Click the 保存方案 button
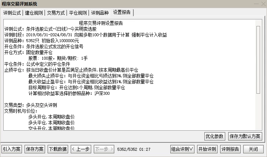 coord(35,149)
